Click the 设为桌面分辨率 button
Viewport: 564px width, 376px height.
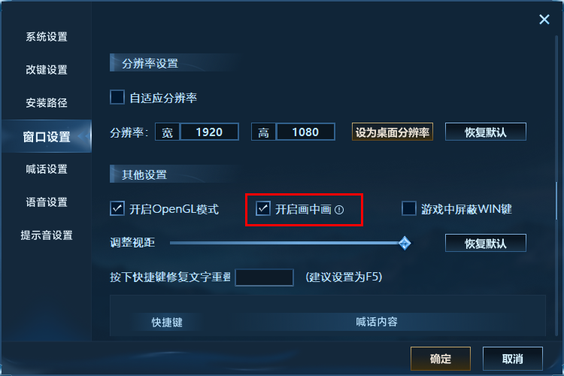[x=392, y=132]
